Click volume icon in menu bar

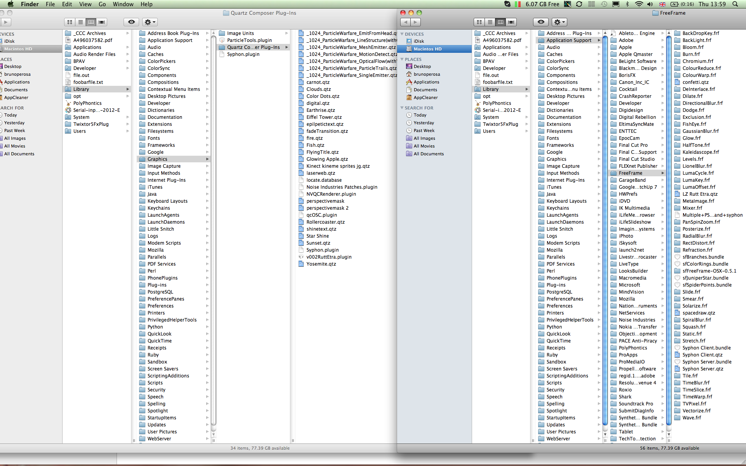click(x=650, y=4)
